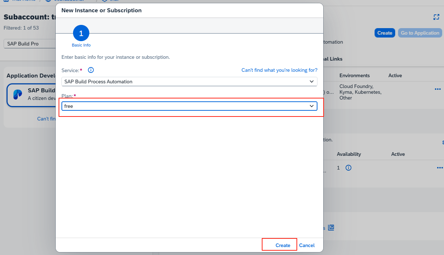This screenshot has width=444, height=255.
Task: Click the SAP Build Pro search field
Action: pyautogui.click(x=30, y=44)
